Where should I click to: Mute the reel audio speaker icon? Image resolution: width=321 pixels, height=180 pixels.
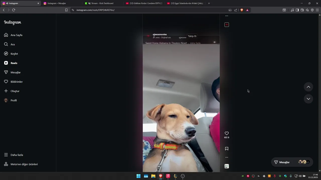[x=215, y=42]
